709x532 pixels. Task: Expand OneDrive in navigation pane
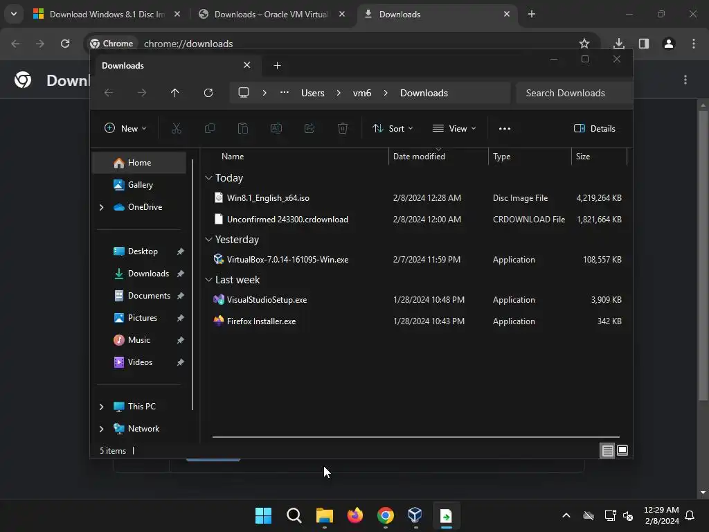coord(101,207)
